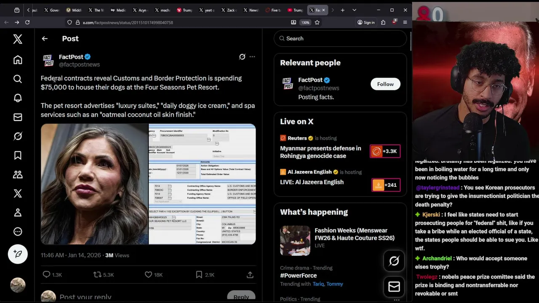Open more options on the Politics trending item
The image size is (539, 303).
tap(397, 300)
